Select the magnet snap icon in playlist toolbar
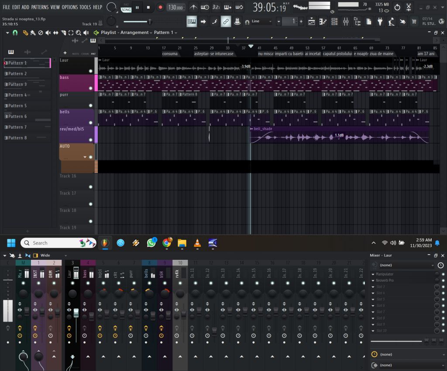Screen dimensions: 447x371 coord(15,33)
